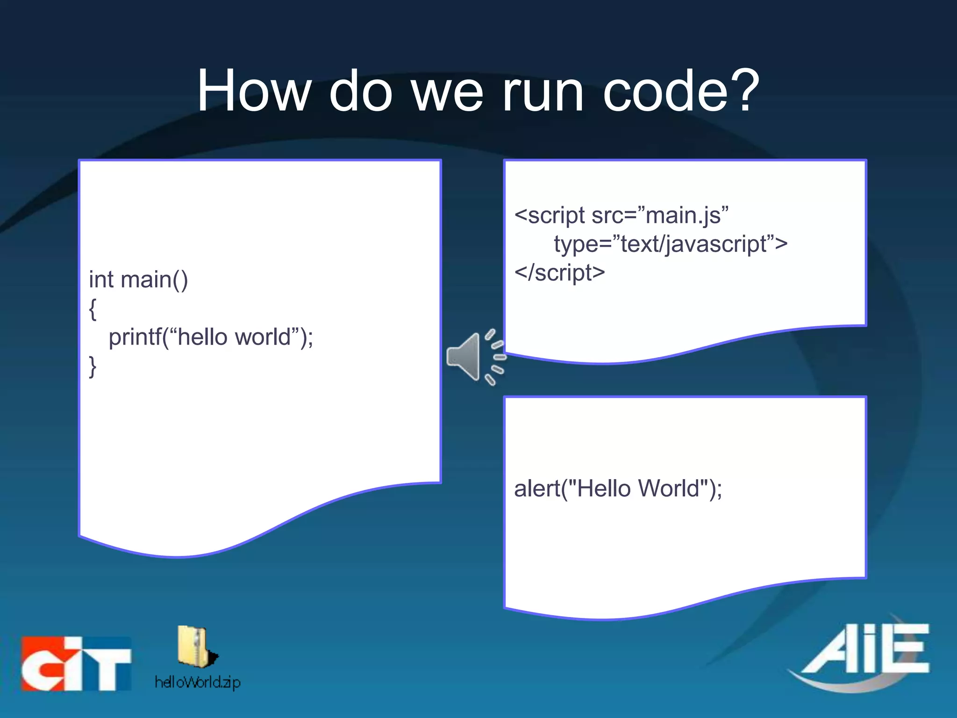Click the opening curly brace in C code
Viewport: 957px width, 718px height.
coord(93,309)
